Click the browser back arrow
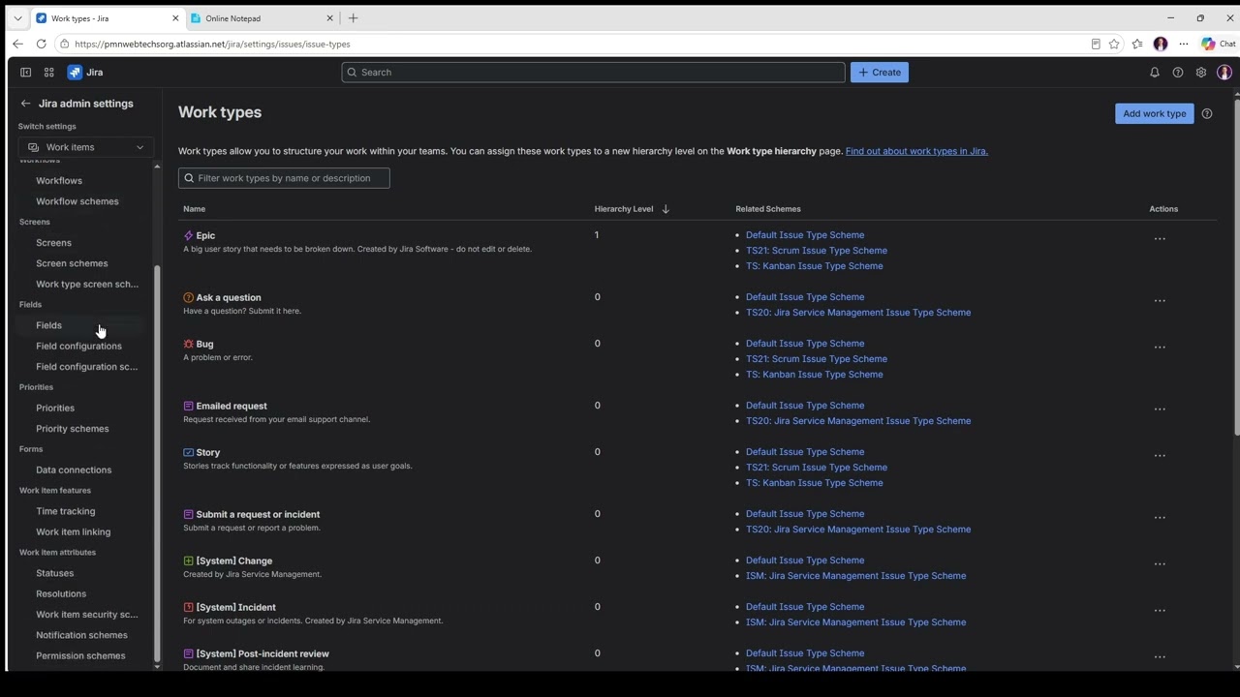The image size is (1240, 697). pos(17,44)
